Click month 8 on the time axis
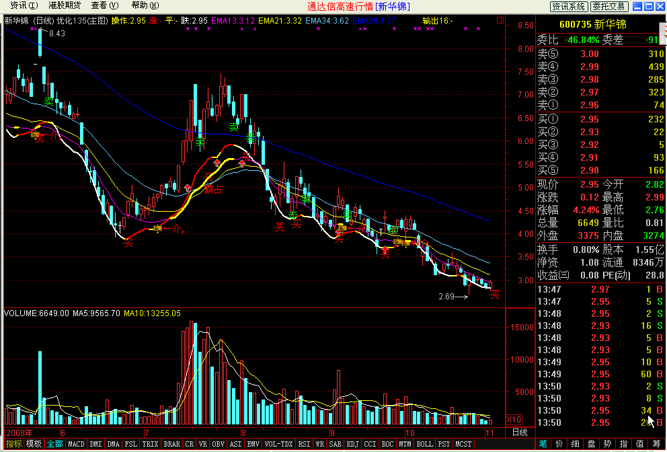Screen dimensions: 667x452 pyautogui.click(x=243, y=433)
